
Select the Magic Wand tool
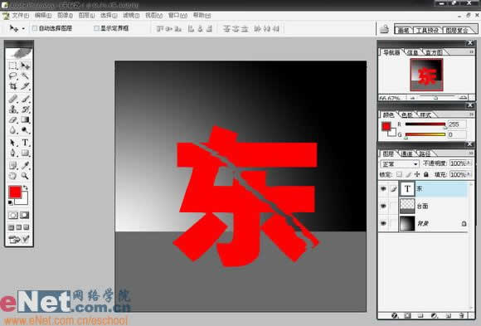tap(25, 75)
